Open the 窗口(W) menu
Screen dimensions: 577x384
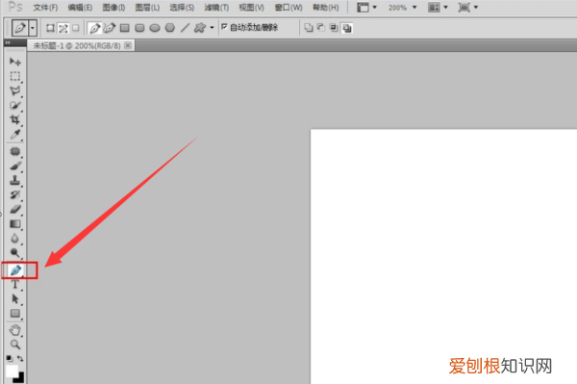click(288, 8)
